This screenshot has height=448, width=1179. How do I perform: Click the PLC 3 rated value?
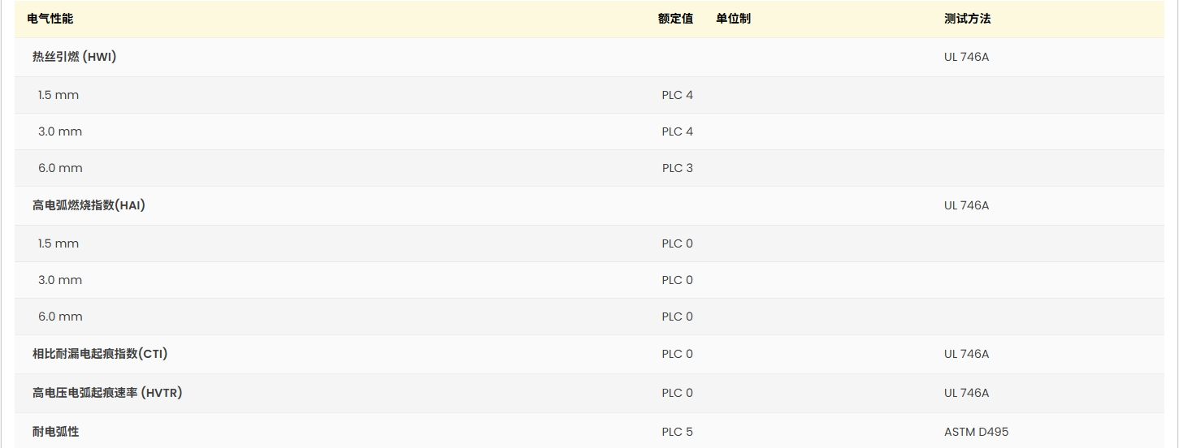[x=677, y=168]
